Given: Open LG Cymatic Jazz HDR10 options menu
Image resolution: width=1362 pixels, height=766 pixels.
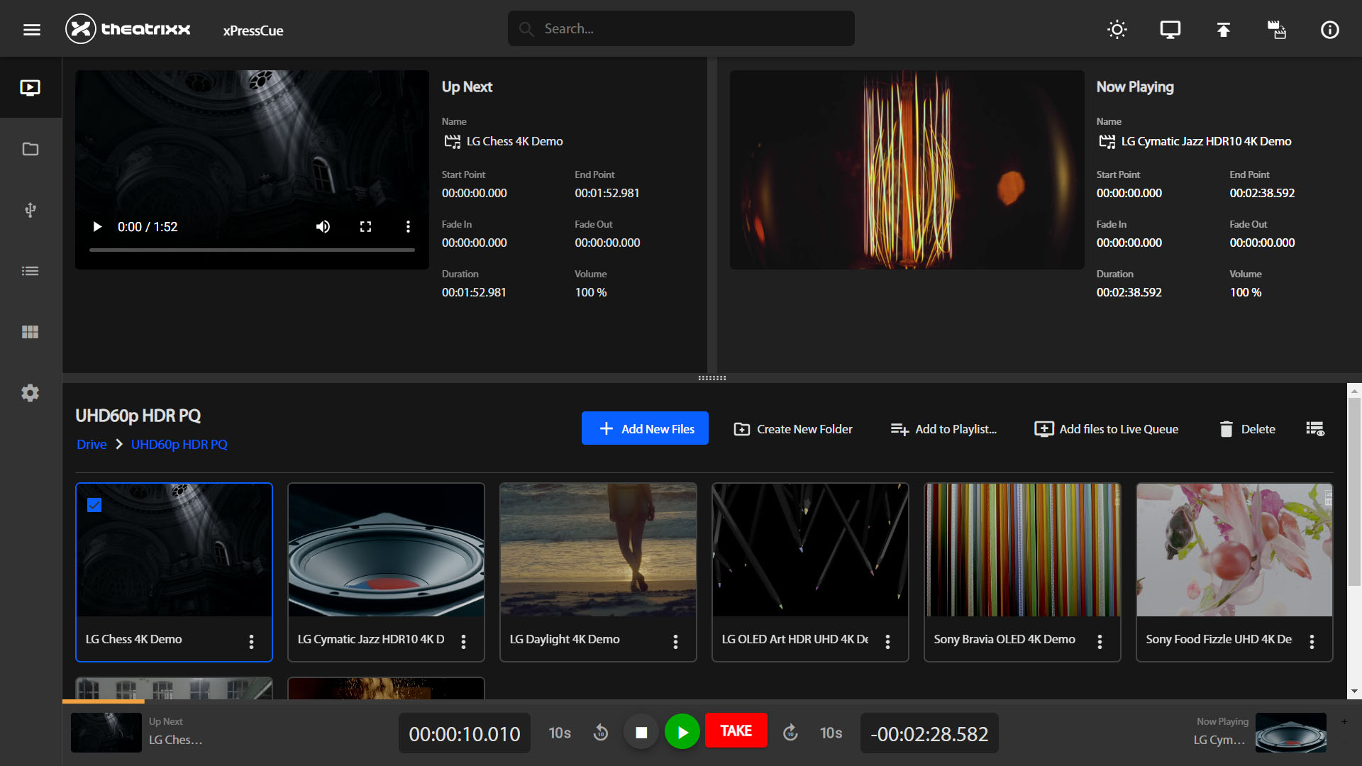Looking at the screenshot, I should point(463,641).
